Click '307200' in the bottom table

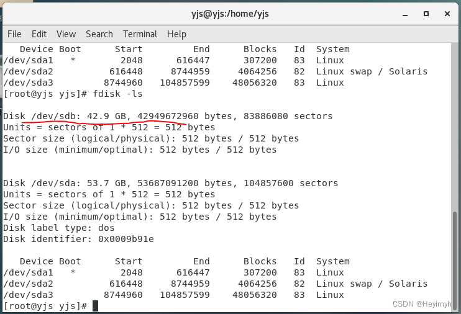click(x=260, y=272)
